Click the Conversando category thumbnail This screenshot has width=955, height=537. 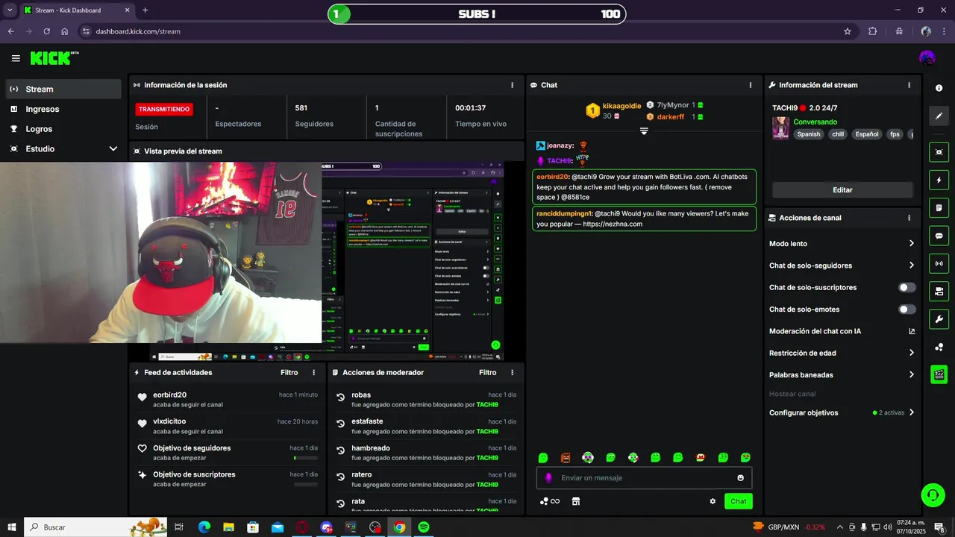(780, 128)
